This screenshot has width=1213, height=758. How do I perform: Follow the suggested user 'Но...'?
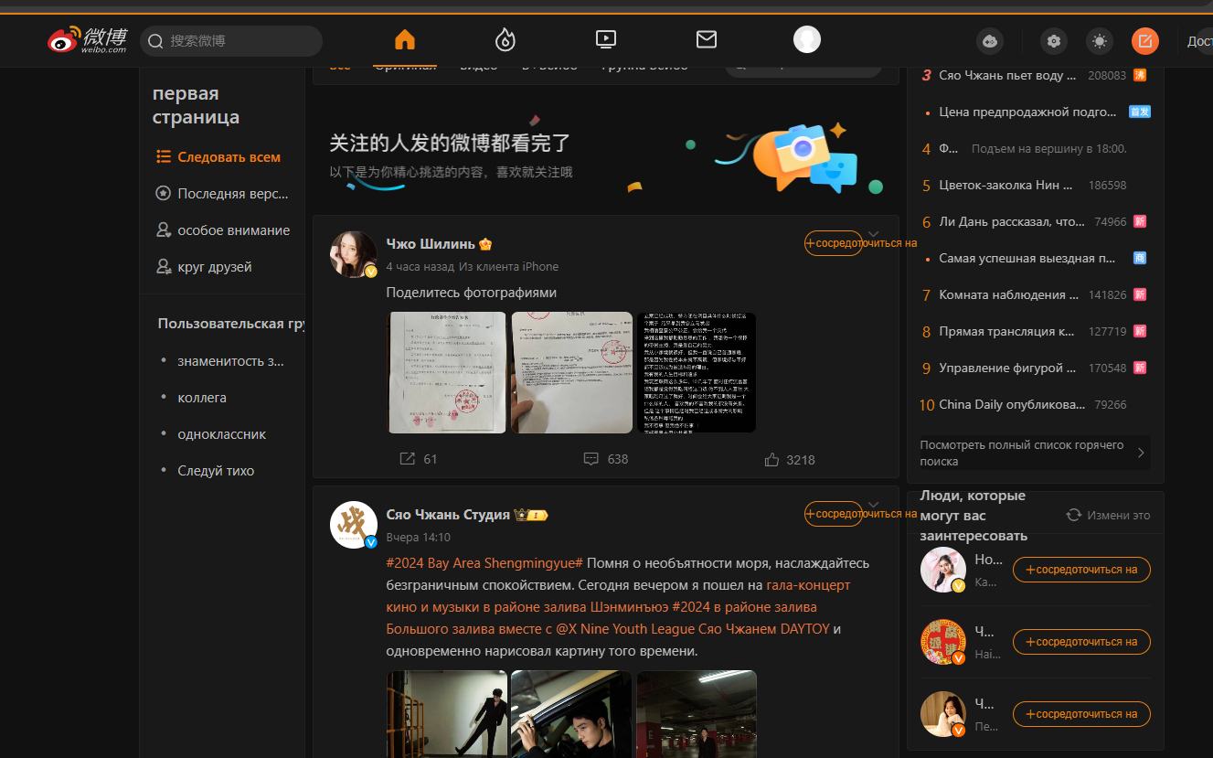click(1081, 570)
